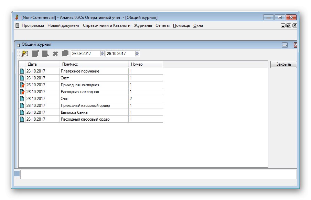Click the delete cross toolbar icon

click(x=55, y=54)
